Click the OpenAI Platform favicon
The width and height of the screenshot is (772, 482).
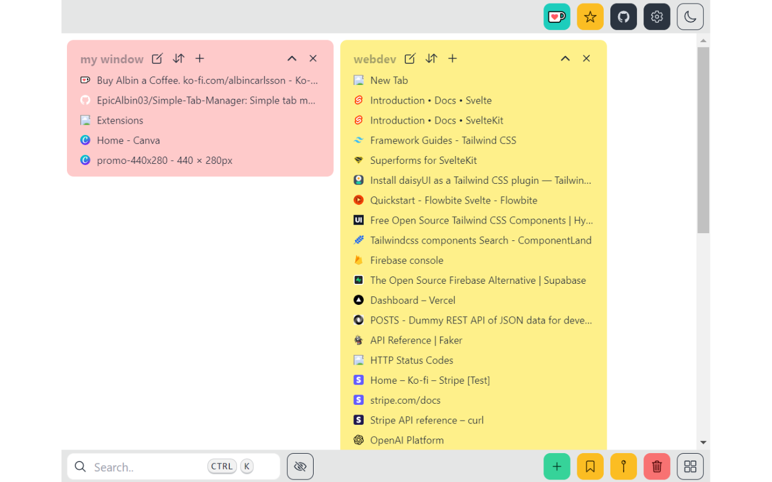358,440
